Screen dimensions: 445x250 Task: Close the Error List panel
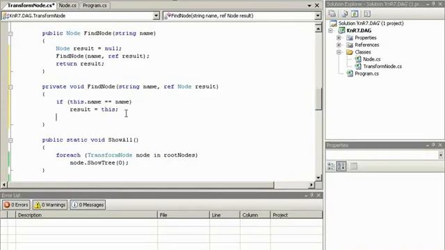point(318,195)
